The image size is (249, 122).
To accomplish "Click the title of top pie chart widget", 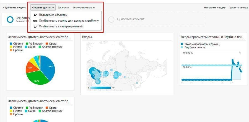I will [39, 37].
